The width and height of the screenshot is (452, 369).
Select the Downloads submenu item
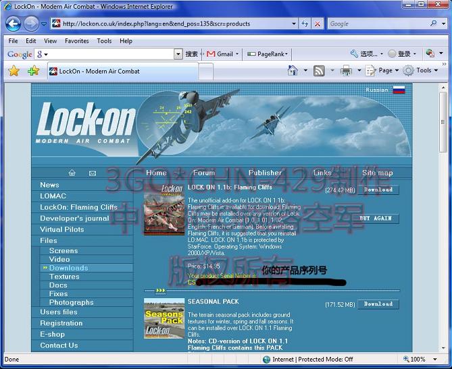click(69, 268)
